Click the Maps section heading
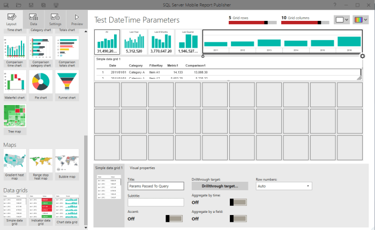Screen dimensions: 375x230 [10, 145]
